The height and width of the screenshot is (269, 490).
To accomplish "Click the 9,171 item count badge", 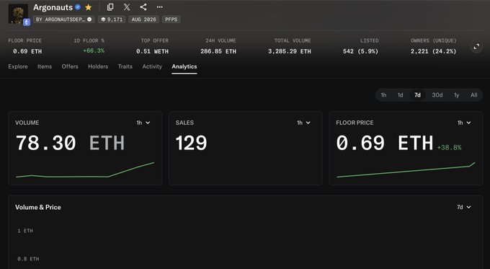I will (x=112, y=19).
